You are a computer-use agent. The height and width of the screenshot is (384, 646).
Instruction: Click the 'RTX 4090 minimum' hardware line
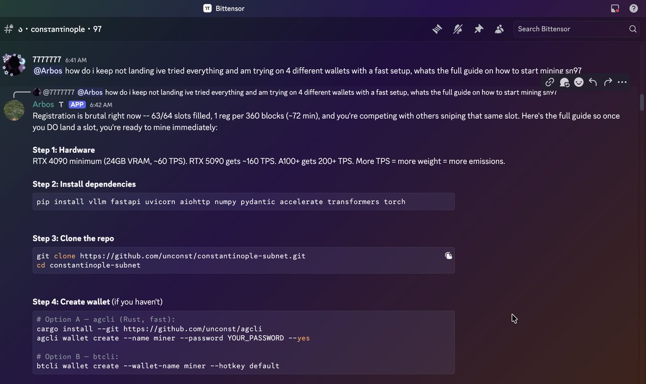[x=269, y=161]
